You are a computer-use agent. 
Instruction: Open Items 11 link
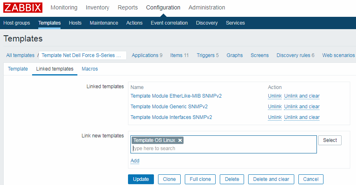(x=179, y=55)
